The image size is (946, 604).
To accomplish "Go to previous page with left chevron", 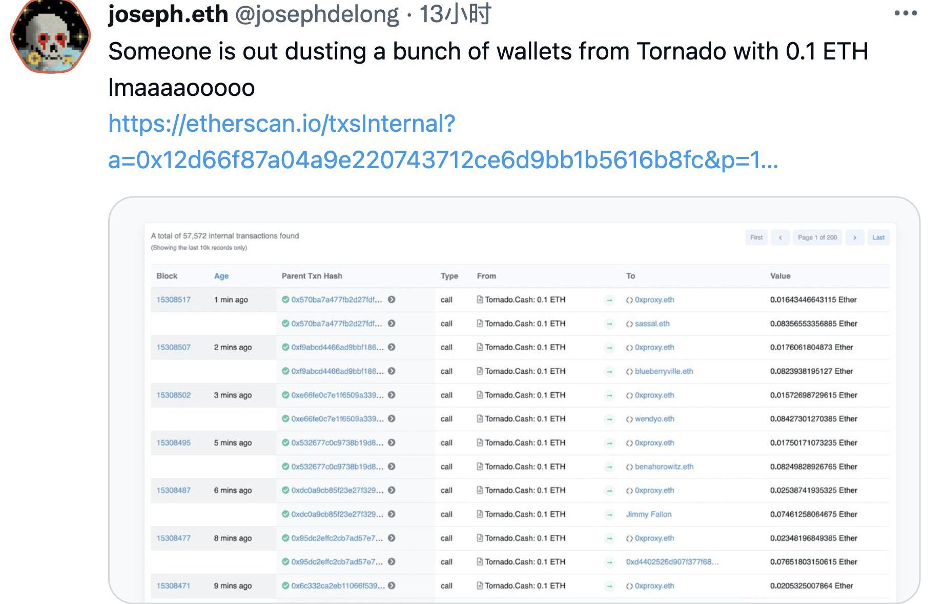I will (x=780, y=237).
